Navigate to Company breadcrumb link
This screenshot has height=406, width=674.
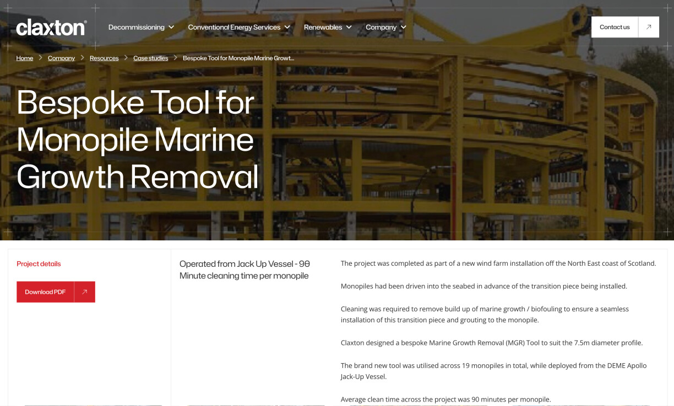[x=61, y=58]
